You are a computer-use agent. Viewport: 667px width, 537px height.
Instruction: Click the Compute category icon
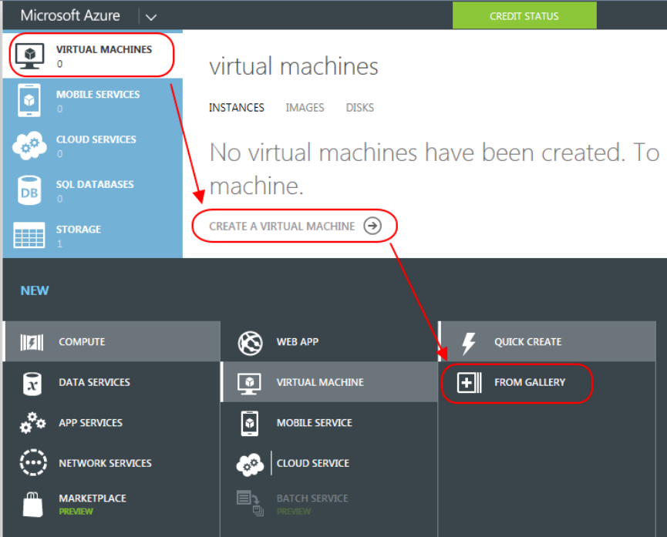(x=32, y=342)
